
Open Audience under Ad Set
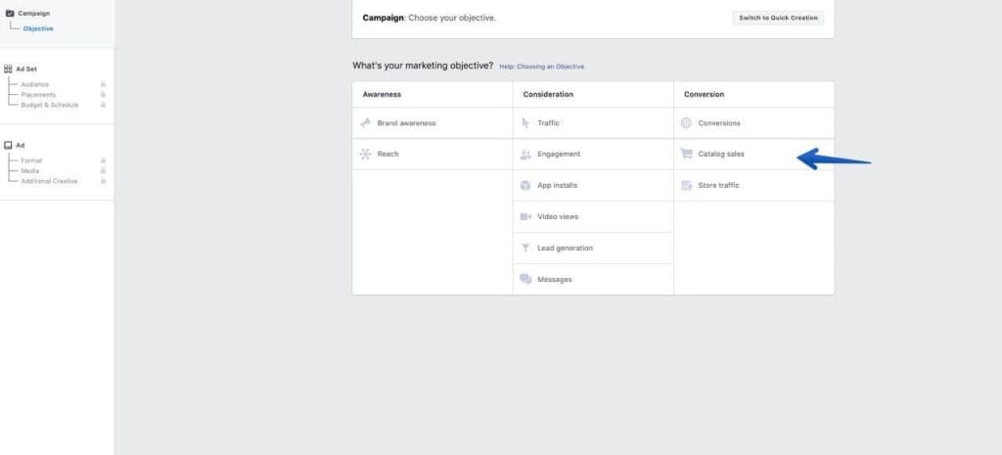[x=35, y=84]
